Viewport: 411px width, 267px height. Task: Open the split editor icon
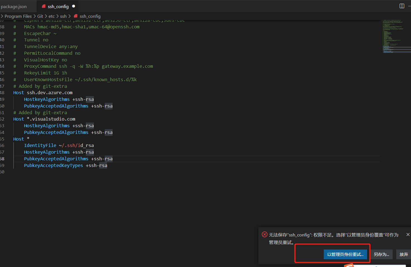point(402,6)
